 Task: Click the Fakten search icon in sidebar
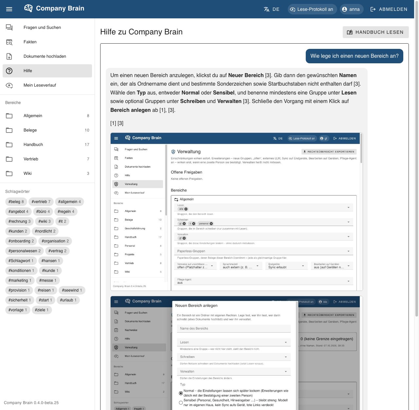point(9,42)
